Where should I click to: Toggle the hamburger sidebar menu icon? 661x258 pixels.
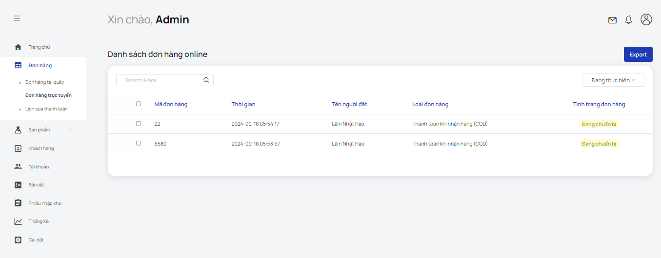(x=17, y=18)
